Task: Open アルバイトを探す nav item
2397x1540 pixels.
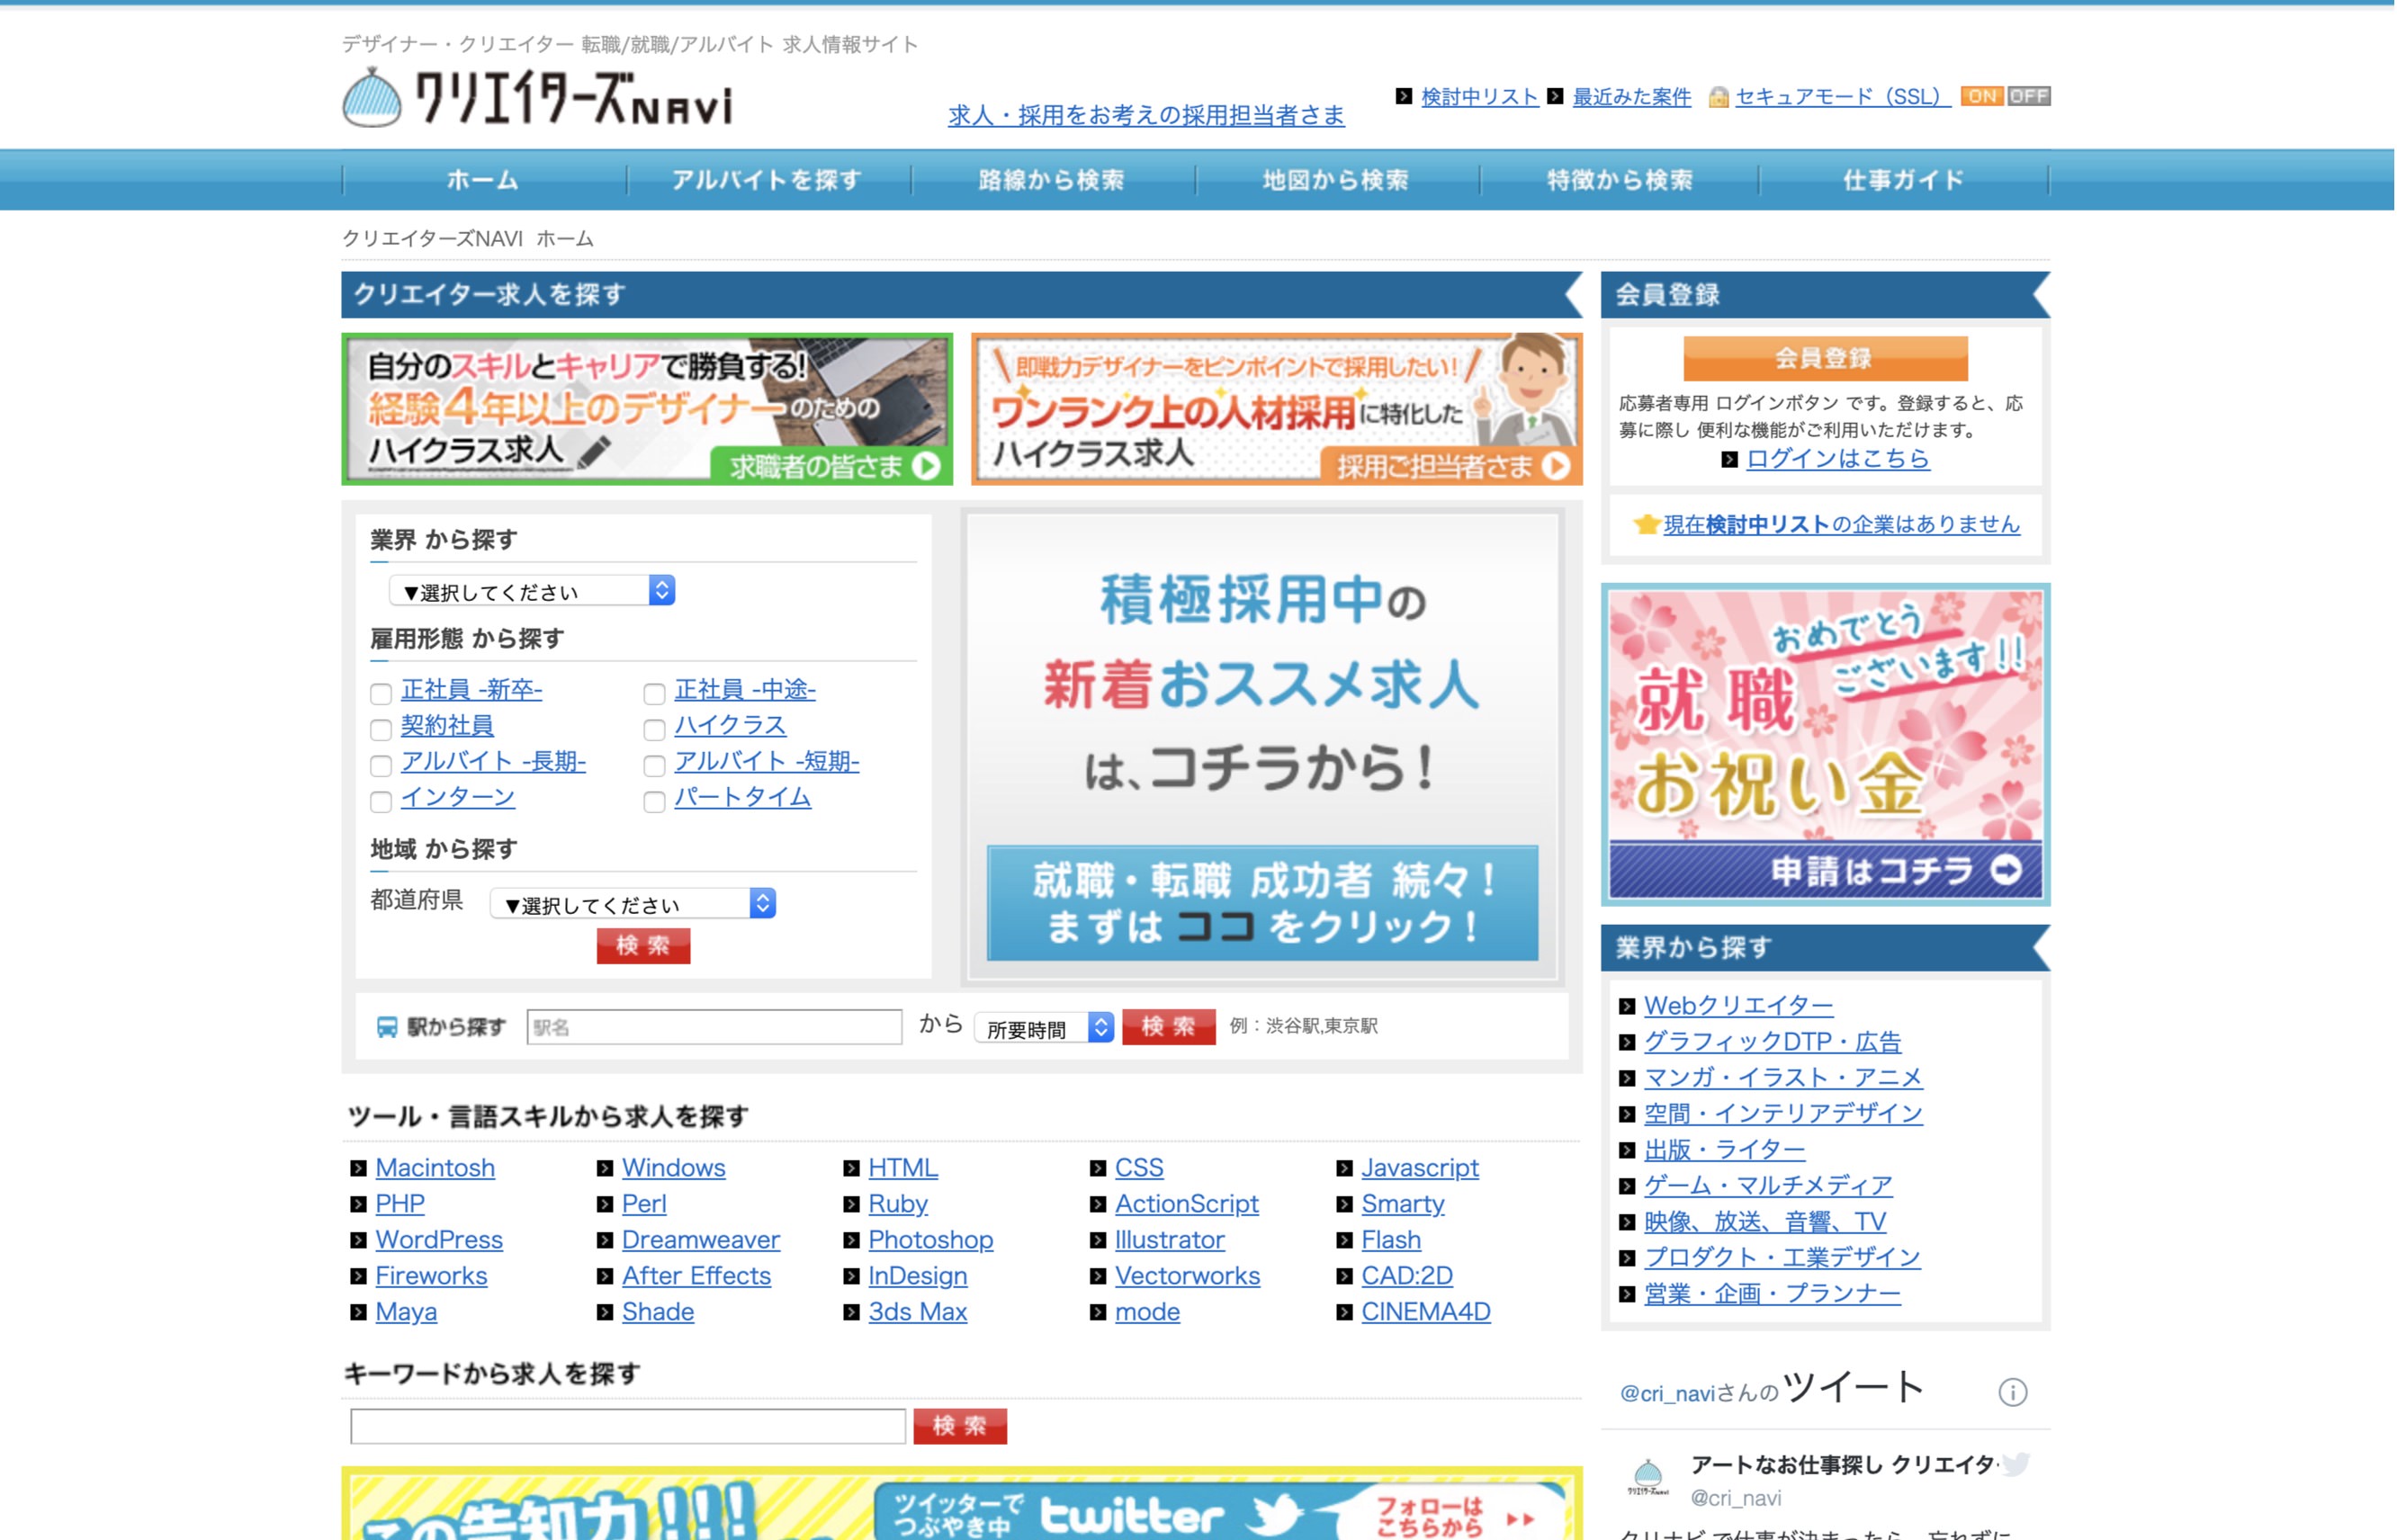Action: (x=768, y=180)
